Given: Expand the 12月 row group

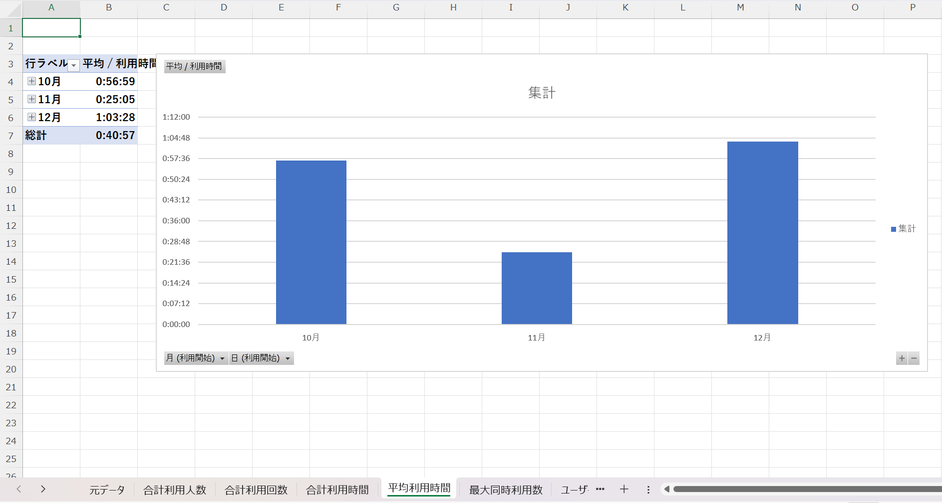Looking at the screenshot, I should click(31, 117).
